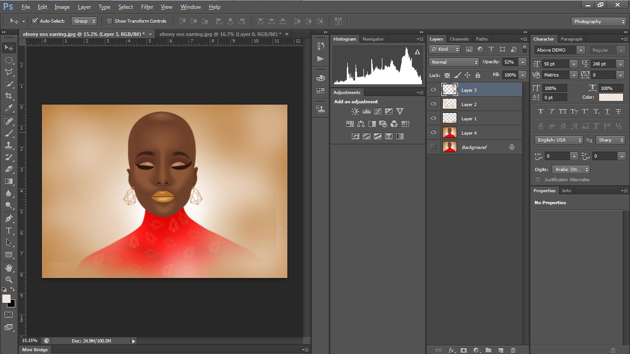Open layer style fx menu
This screenshot has height=354, width=630.
click(452, 350)
